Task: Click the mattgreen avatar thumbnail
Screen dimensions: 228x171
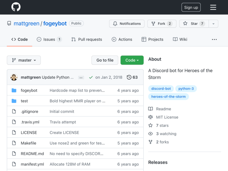Action: (x=14, y=77)
